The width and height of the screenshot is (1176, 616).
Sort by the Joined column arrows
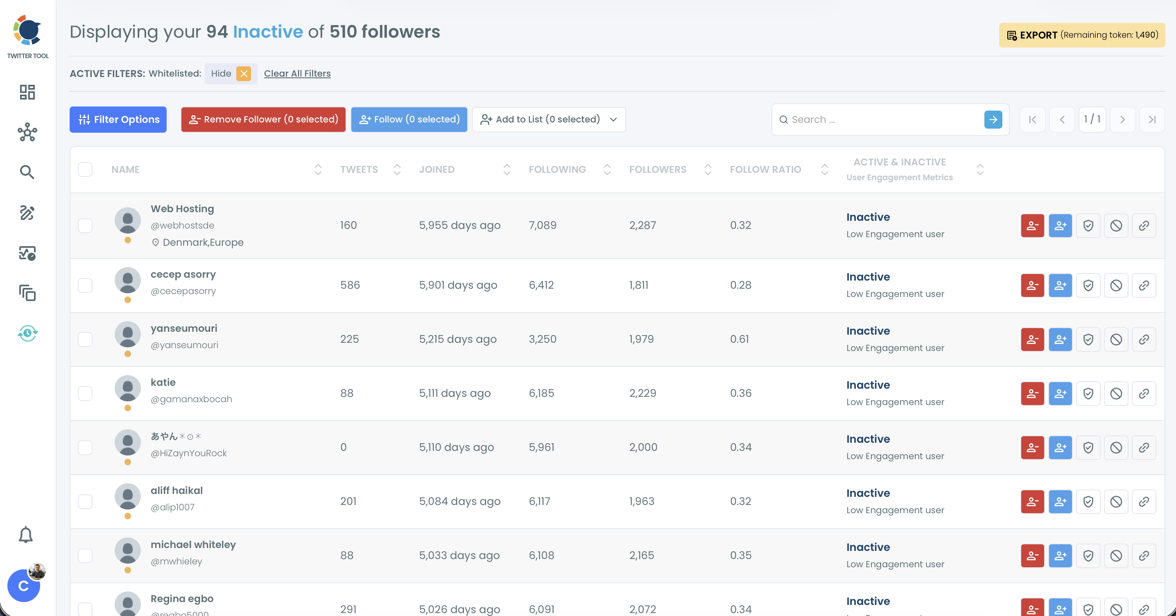(x=507, y=170)
